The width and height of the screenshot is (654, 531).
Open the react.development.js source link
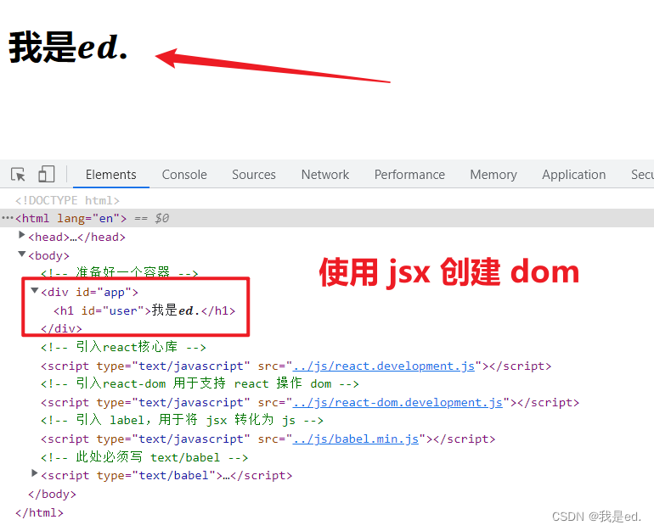point(384,366)
